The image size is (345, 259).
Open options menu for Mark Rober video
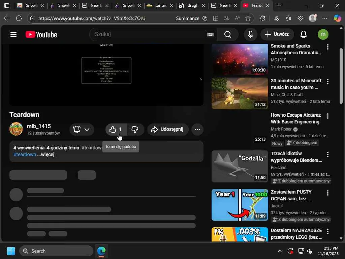pos(327,116)
